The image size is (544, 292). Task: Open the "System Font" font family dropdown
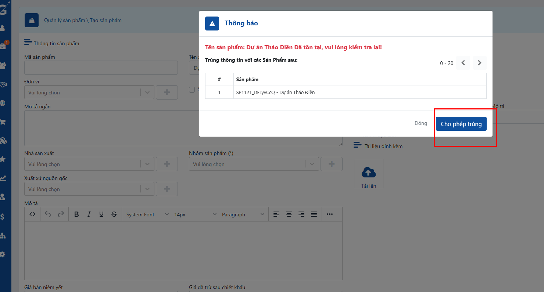point(147,215)
